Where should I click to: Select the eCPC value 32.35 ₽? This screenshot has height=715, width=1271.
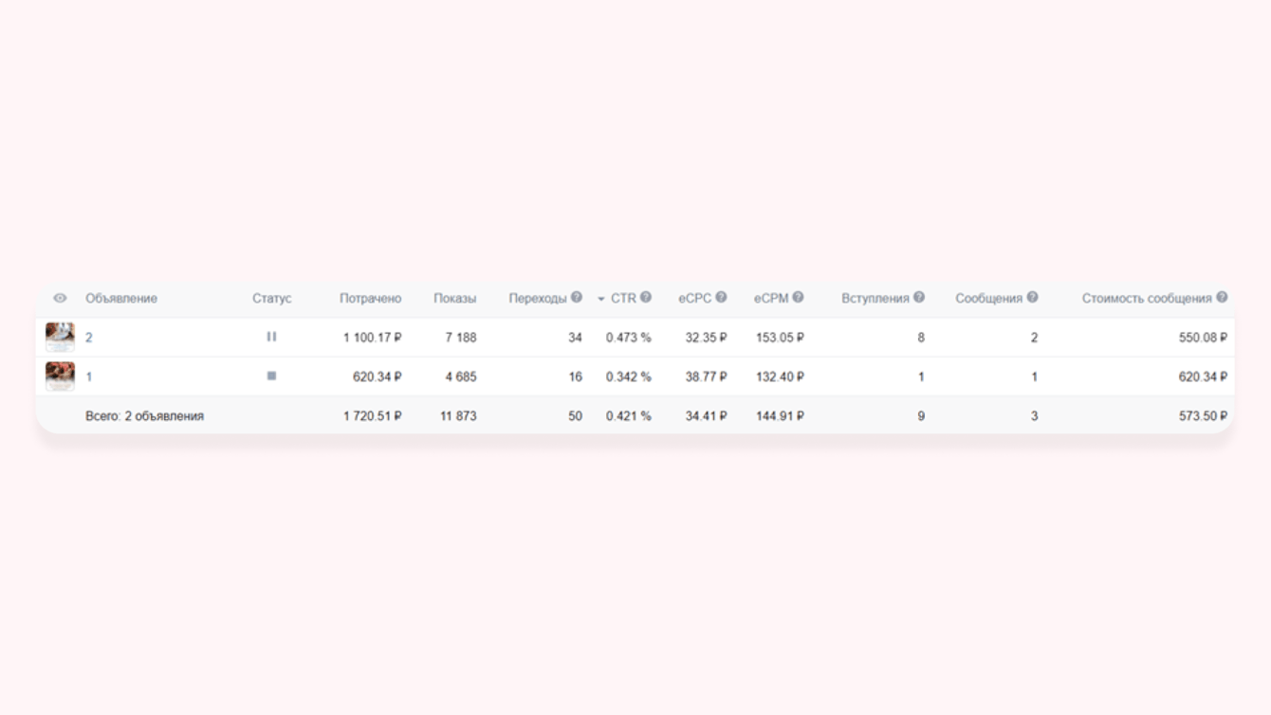707,338
